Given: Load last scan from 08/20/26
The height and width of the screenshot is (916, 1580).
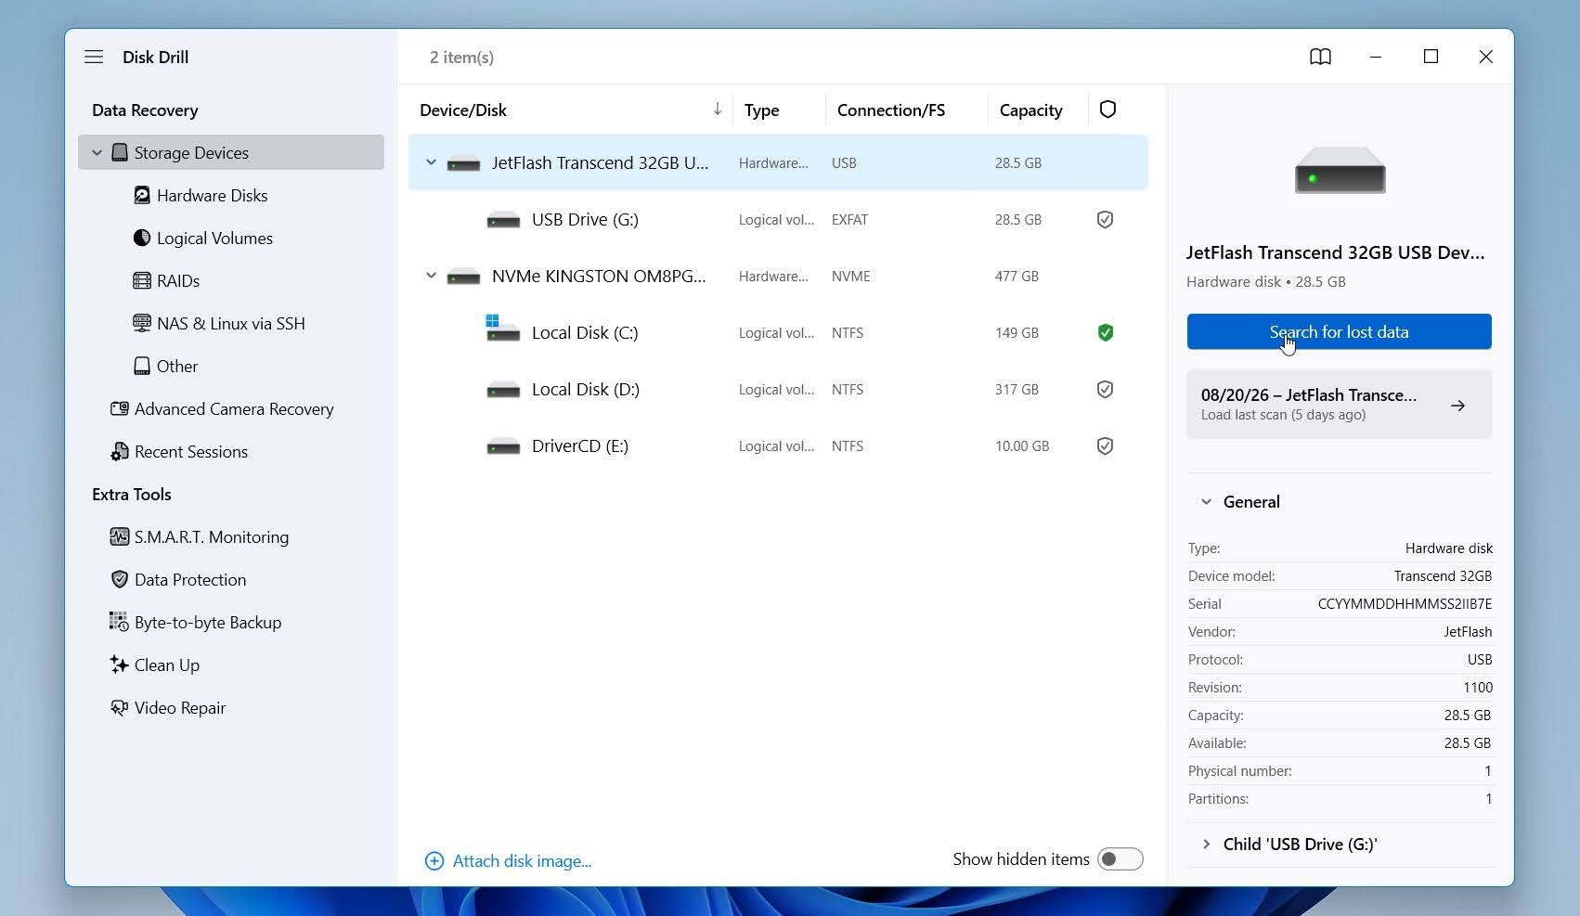Looking at the screenshot, I should pos(1339,404).
